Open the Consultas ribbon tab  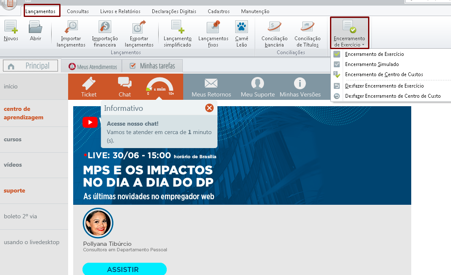[78, 11]
